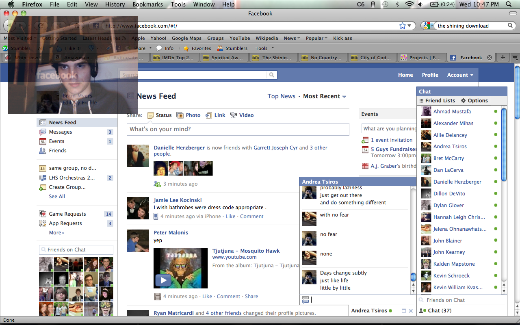Open the 1 event invitation link
520x325 pixels.
392,140
